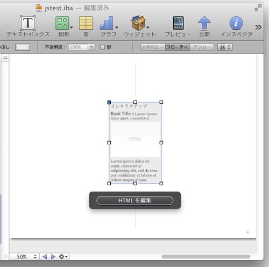Screen dimensions: 269x267
Task: Select floating (フローティ) placement
Action: coord(177,47)
